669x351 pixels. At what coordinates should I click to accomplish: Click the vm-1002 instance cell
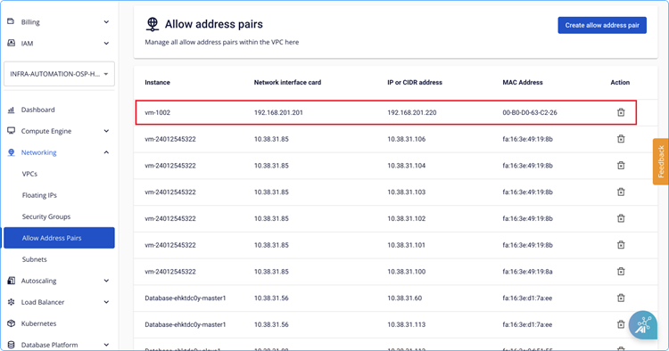pos(157,112)
